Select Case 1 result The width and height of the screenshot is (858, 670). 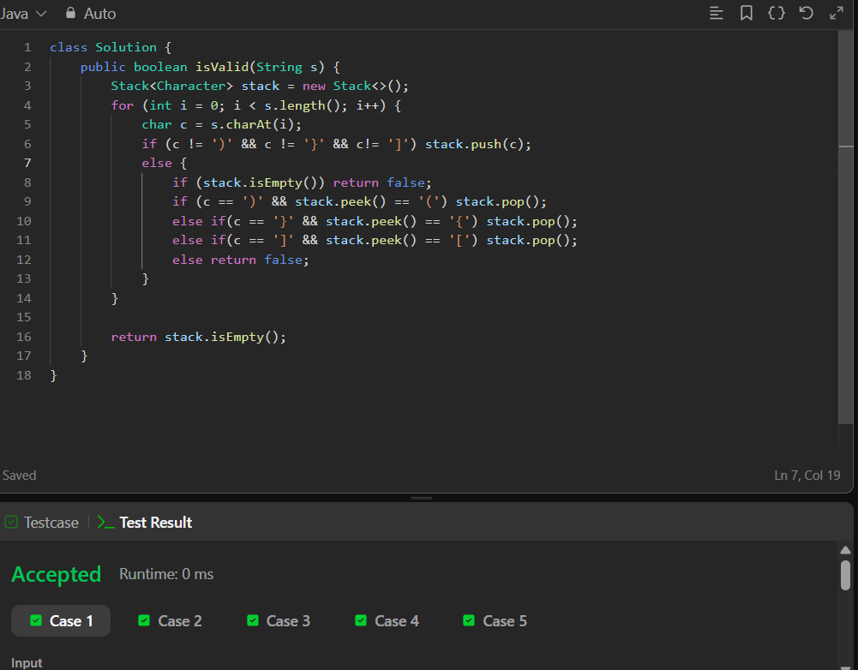pos(61,621)
